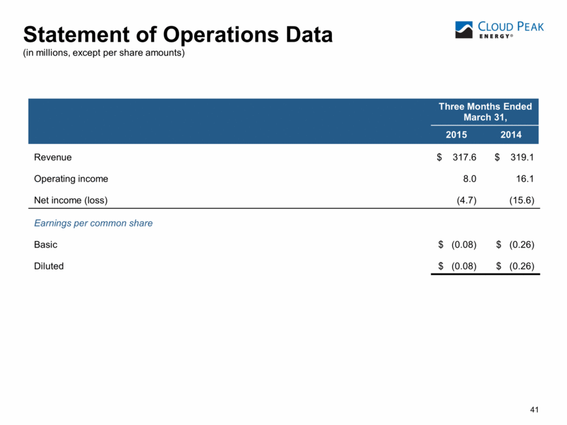The image size is (567, 425).
Task: Click the 319.1 revenue value for 2014
Action: [521, 158]
